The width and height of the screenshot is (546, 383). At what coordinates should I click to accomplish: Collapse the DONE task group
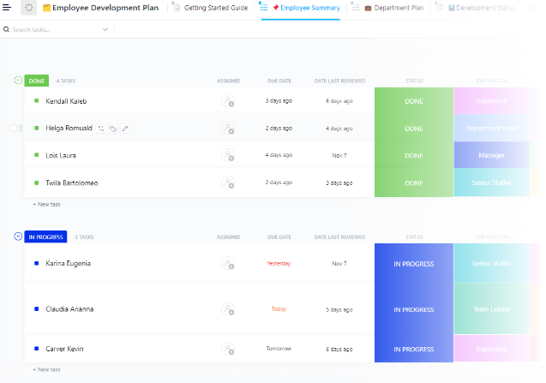click(x=18, y=81)
